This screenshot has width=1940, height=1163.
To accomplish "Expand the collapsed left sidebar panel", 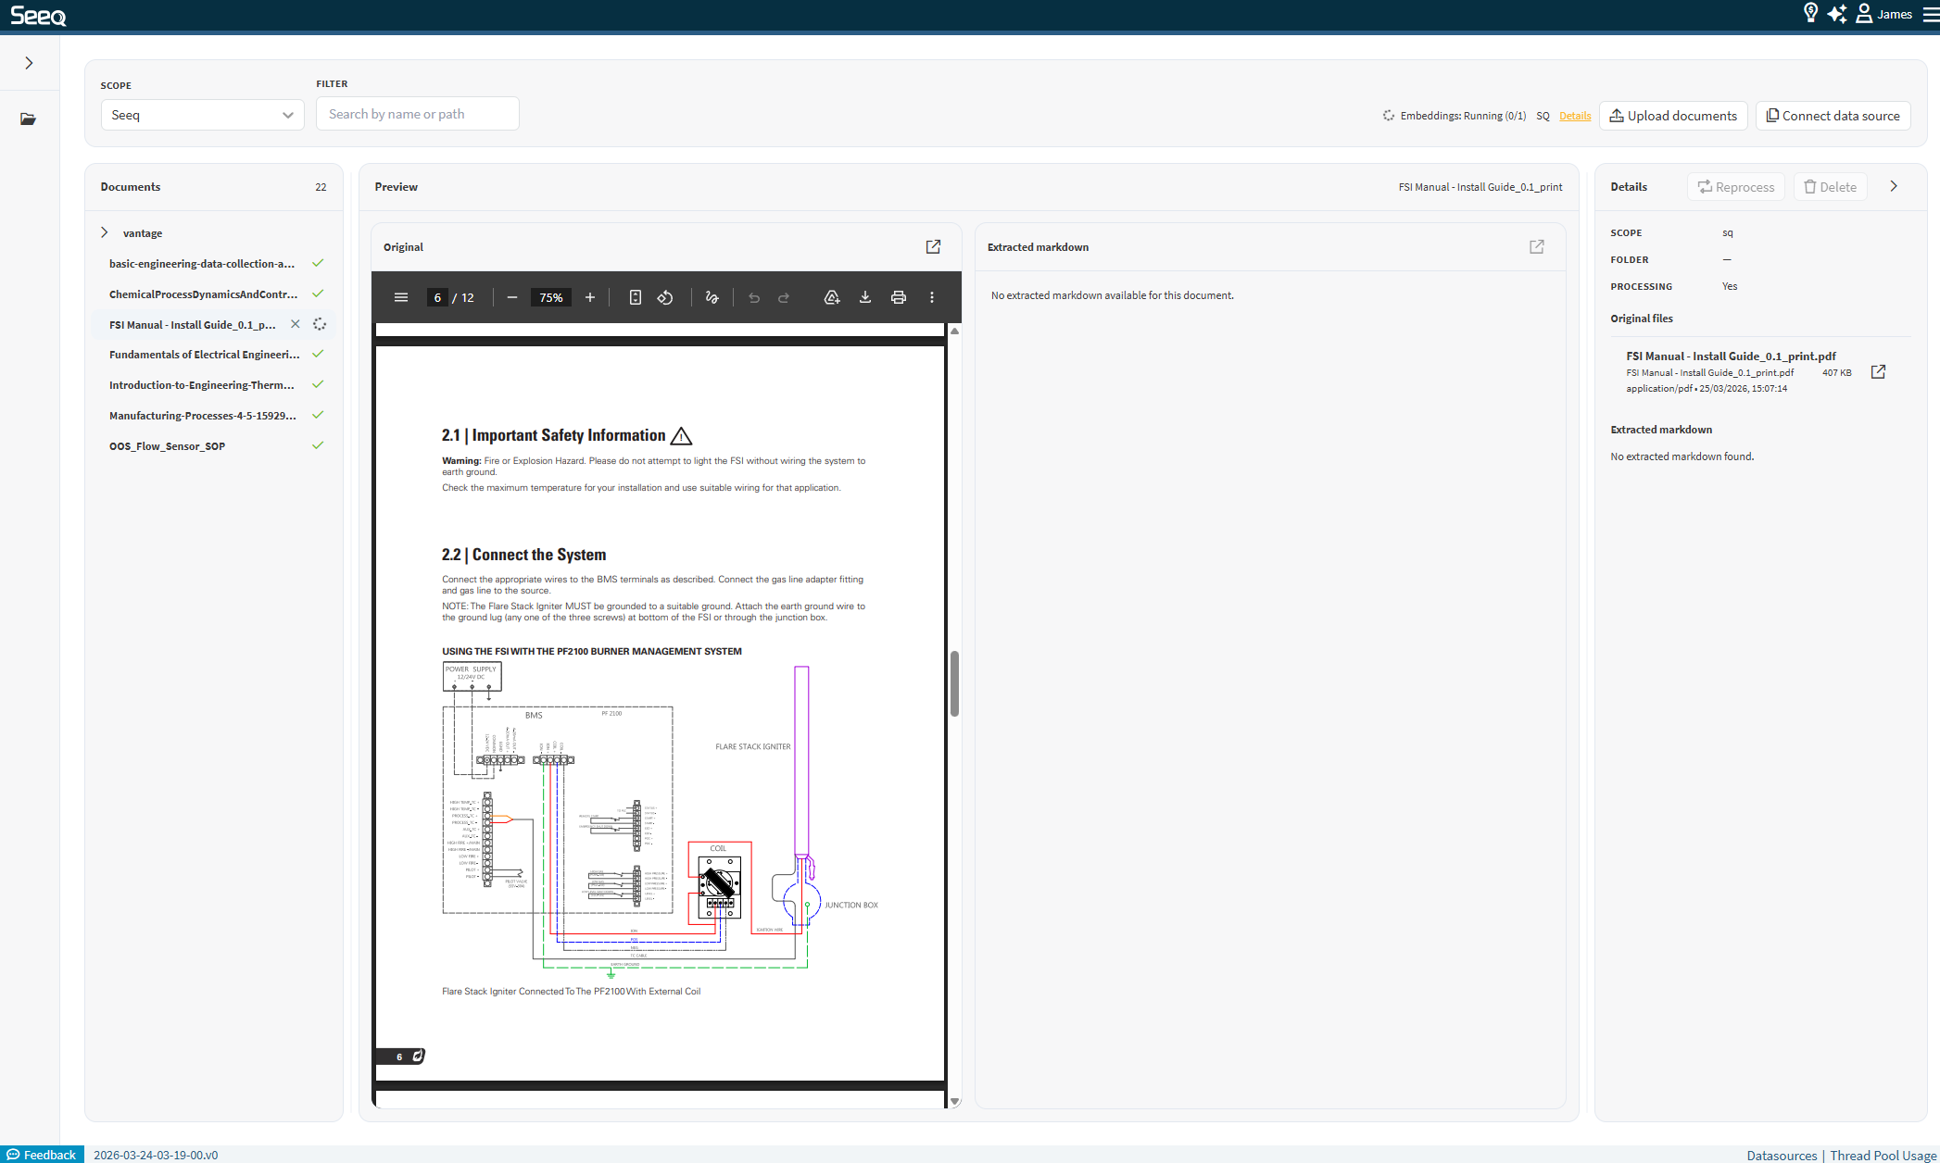I will point(29,63).
